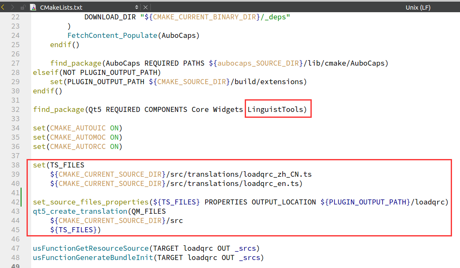
Task: Click the CMAKE_SOURCE_DIR variable on line 29
Action: point(192,82)
